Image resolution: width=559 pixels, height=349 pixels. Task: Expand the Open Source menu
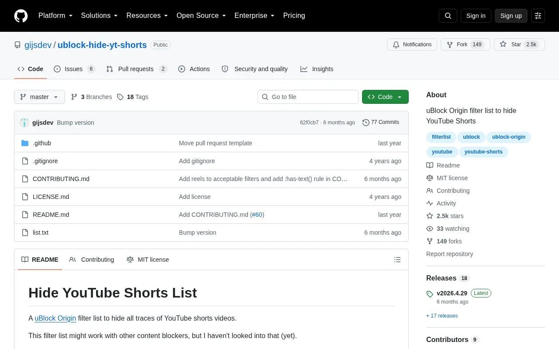point(201,16)
